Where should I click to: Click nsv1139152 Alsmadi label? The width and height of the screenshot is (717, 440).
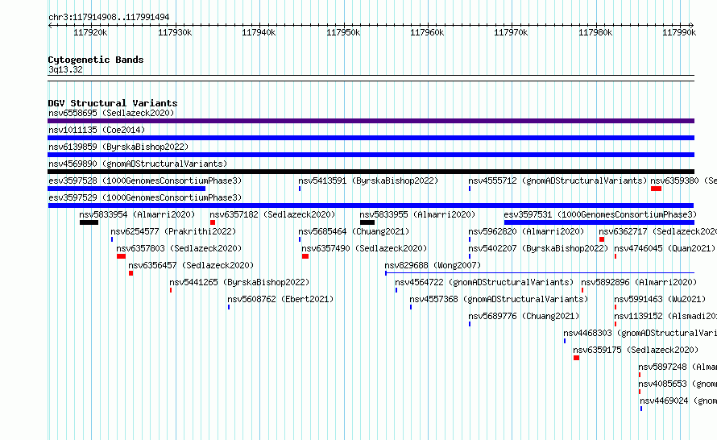[665, 316]
